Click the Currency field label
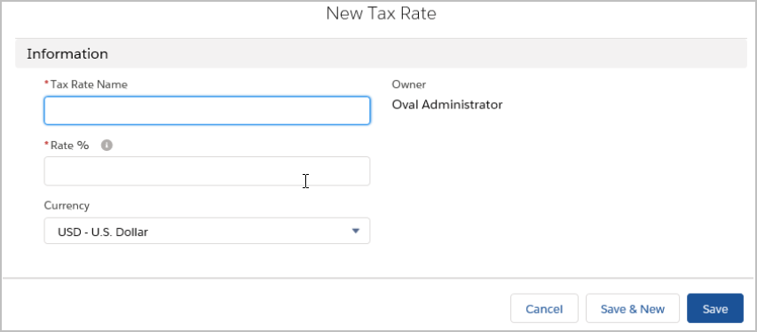 67,206
